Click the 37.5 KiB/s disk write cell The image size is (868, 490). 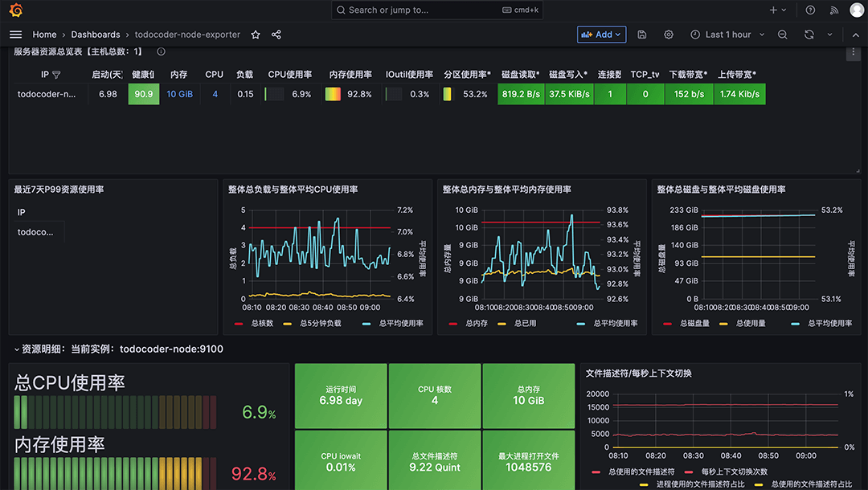coord(569,94)
